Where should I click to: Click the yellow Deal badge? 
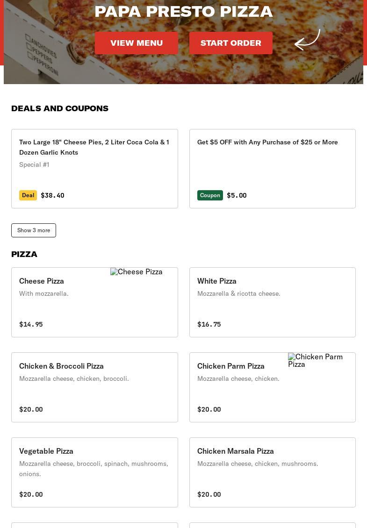pos(28,195)
